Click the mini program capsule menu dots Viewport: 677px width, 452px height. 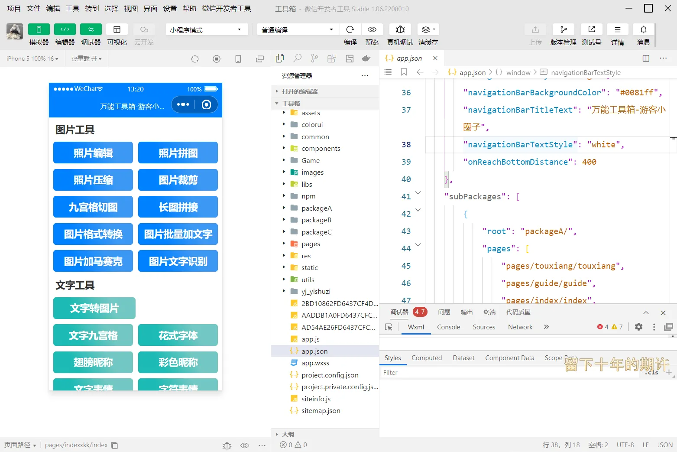[183, 104]
